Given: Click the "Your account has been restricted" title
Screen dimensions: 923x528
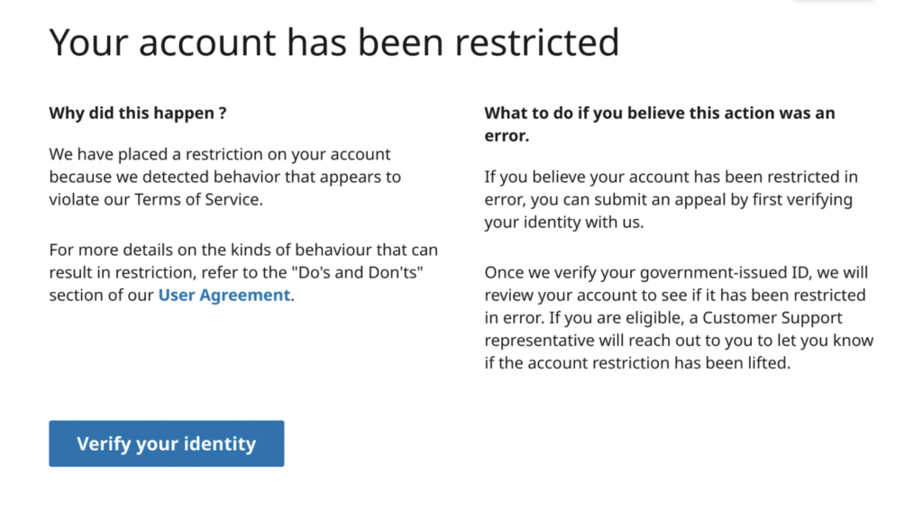Looking at the screenshot, I should (334, 42).
